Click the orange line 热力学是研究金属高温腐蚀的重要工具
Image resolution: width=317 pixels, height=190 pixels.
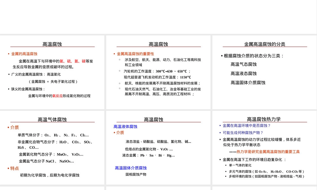(x=268, y=152)
